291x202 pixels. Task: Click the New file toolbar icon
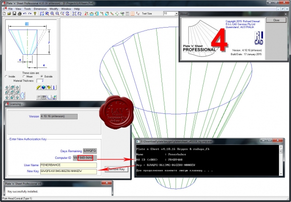coord(4,14)
